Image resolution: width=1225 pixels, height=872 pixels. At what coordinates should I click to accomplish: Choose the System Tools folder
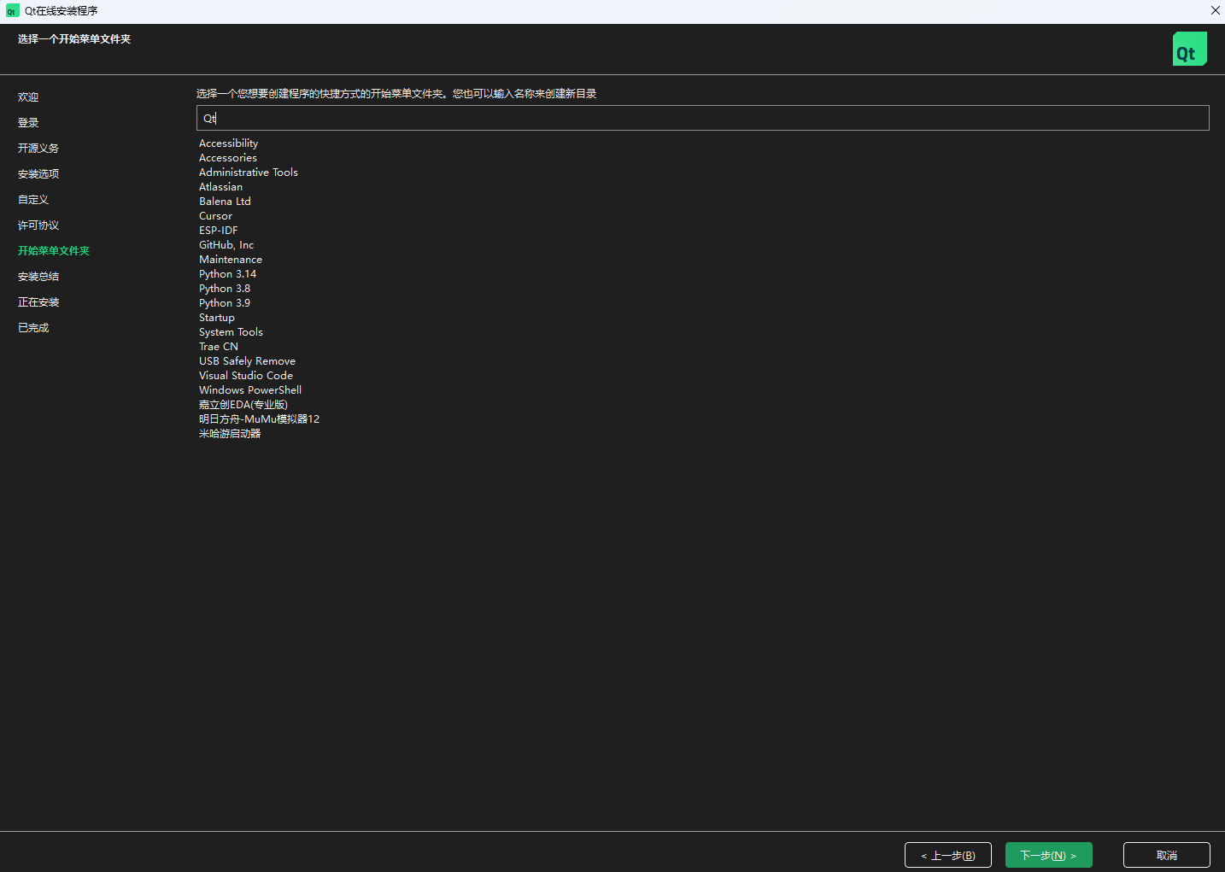pos(231,332)
